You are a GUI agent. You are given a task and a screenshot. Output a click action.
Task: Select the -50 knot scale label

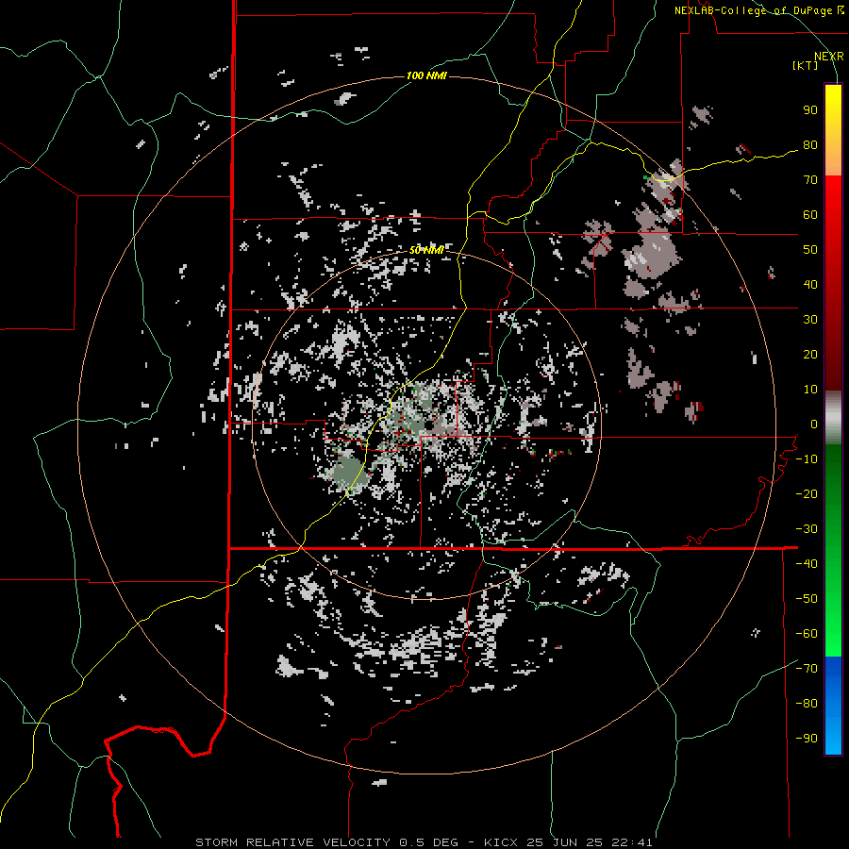coord(807,599)
